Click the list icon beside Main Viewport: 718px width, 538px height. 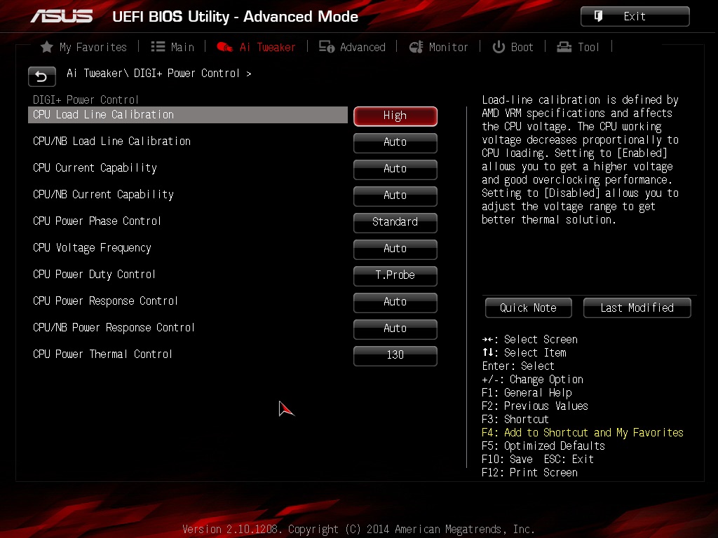coord(158,47)
